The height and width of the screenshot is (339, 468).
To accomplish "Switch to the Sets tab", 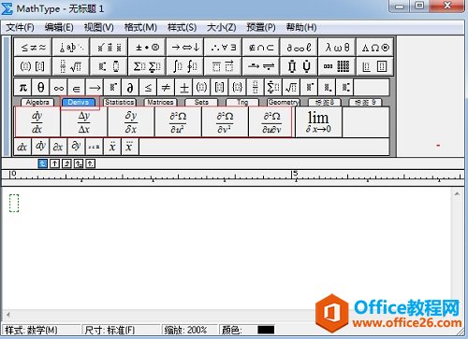I will [x=201, y=102].
